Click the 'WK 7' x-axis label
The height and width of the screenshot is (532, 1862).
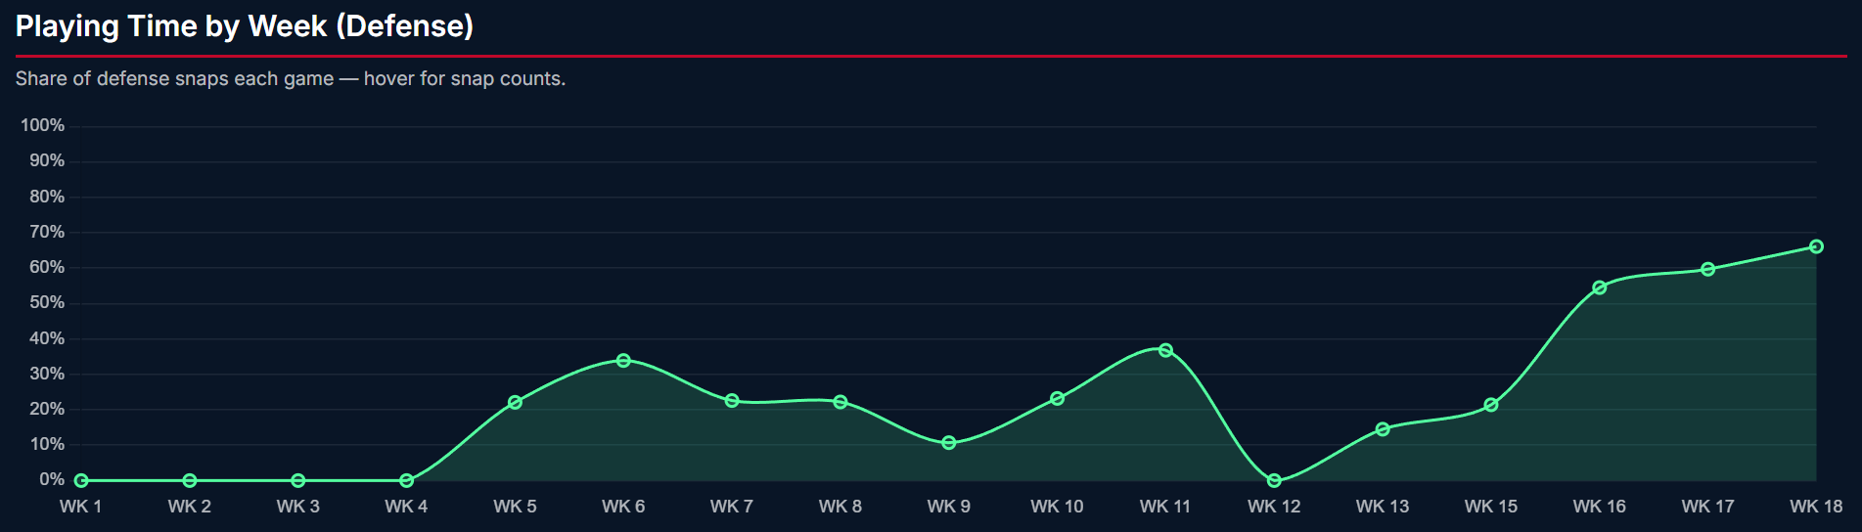tap(732, 507)
